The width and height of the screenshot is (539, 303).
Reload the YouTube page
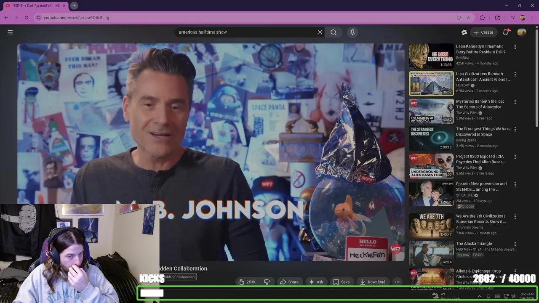(26, 18)
